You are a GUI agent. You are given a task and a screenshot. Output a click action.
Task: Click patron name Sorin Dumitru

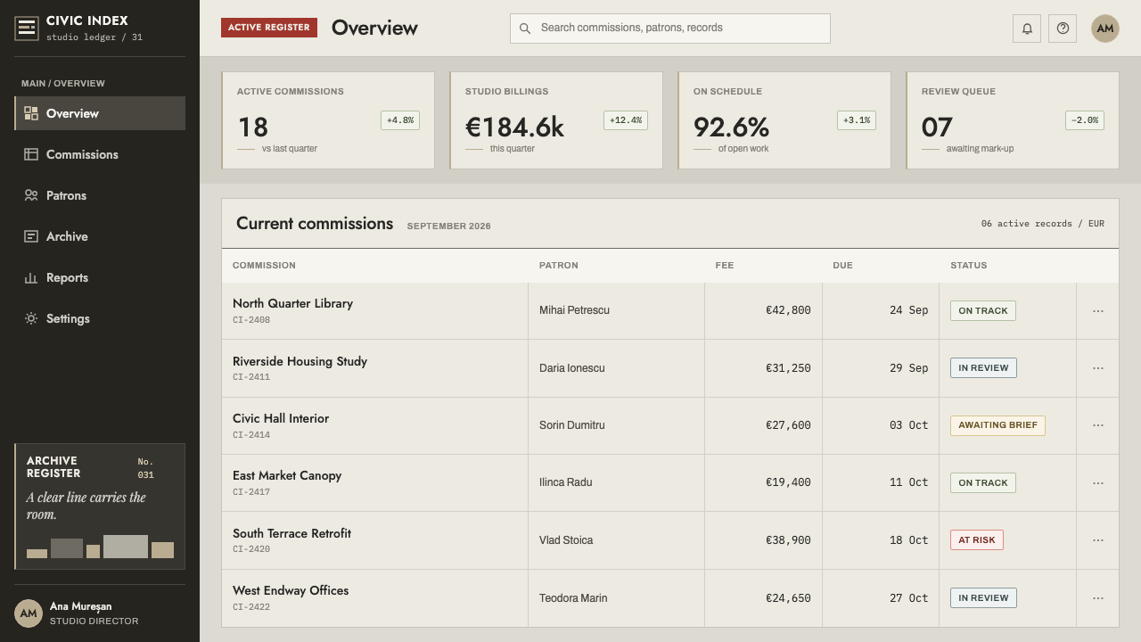click(572, 425)
